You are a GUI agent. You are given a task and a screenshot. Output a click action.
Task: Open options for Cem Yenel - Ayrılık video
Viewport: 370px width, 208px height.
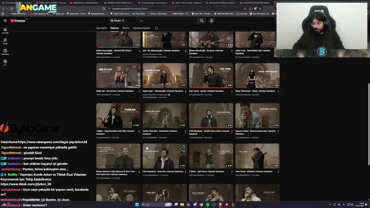tap(232, 91)
